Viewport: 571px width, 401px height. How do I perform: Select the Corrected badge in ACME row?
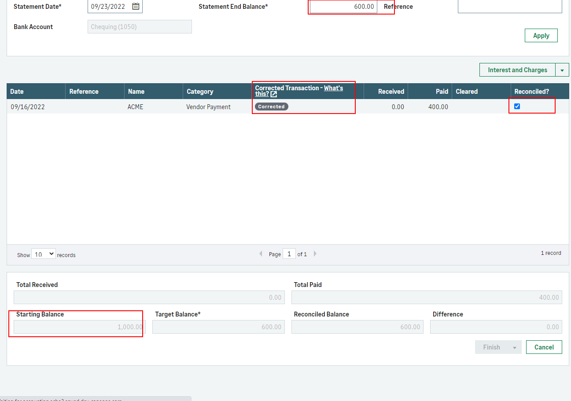[271, 107]
